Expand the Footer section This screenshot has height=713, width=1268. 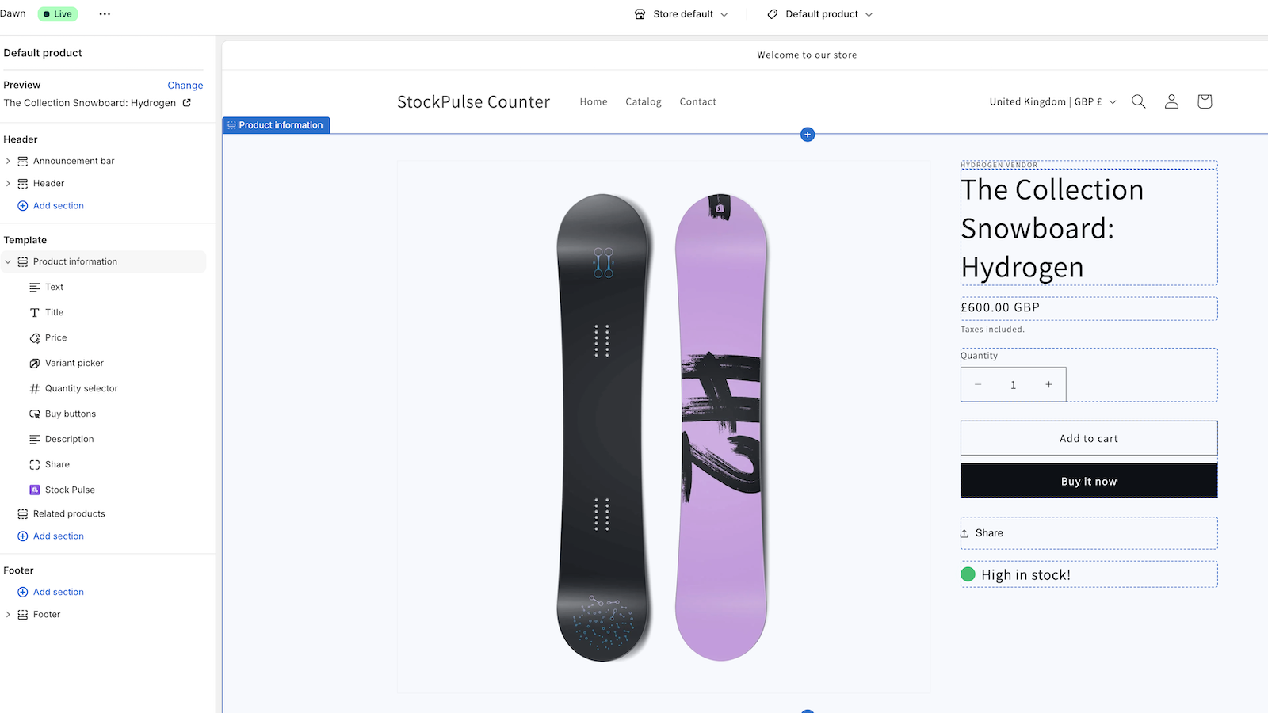click(8, 615)
